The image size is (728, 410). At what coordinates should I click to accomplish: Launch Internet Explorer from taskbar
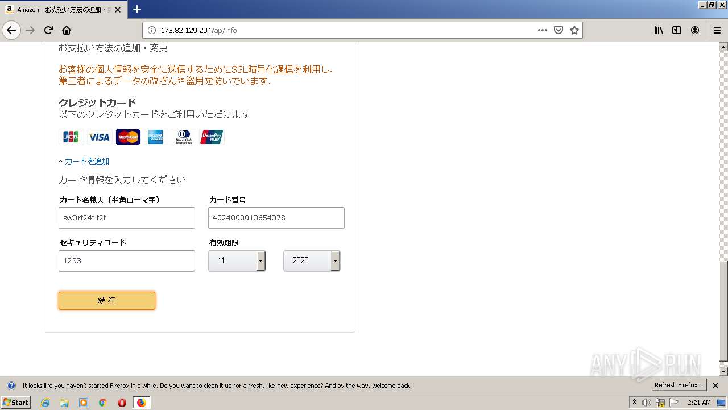pos(45,403)
